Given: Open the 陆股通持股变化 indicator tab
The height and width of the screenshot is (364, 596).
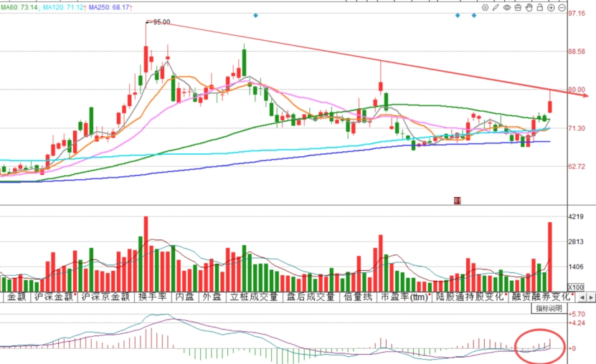Looking at the screenshot, I should pos(470,297).
